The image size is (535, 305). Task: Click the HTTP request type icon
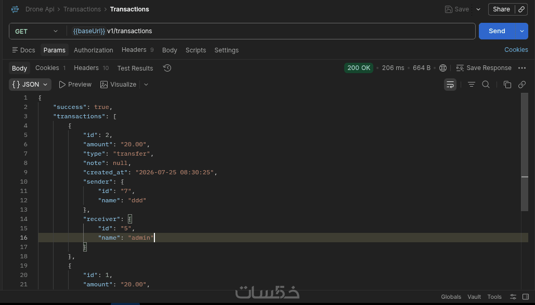tap(15, 9)
